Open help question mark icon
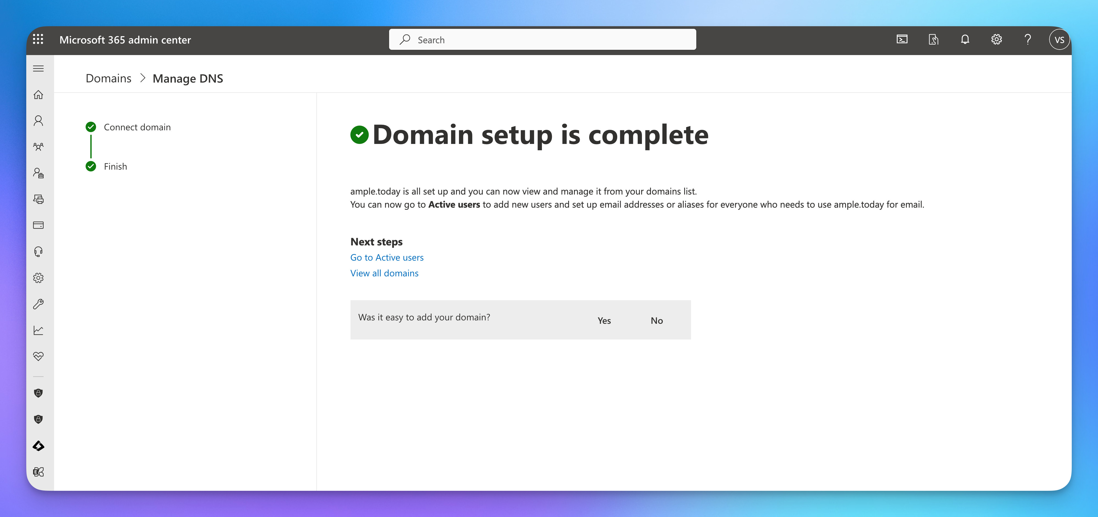 click(x=1028, y=40)
